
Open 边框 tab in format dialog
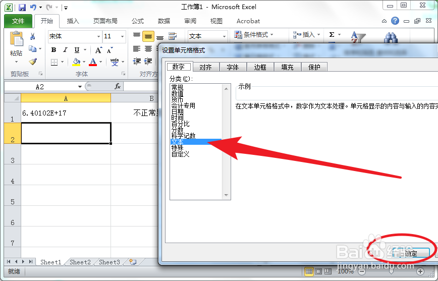tap(260, 67)
